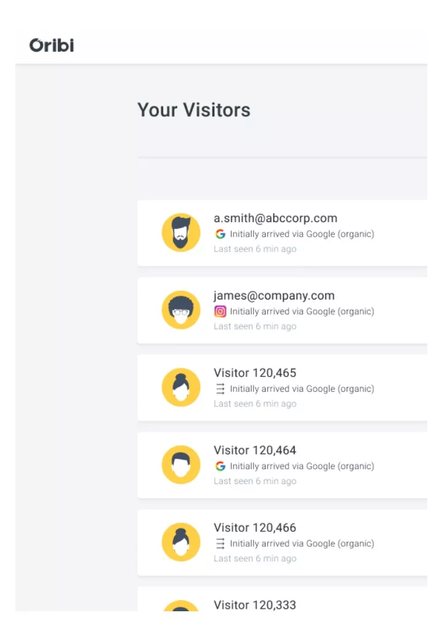Click the Google icon under a.smith@abccorp.com
Screen dimensions: 442x626
pyautogui.click(x=220, y=234)
